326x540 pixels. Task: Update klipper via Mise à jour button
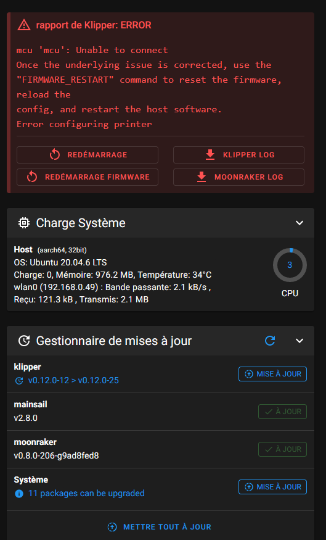tap(273, 374)
